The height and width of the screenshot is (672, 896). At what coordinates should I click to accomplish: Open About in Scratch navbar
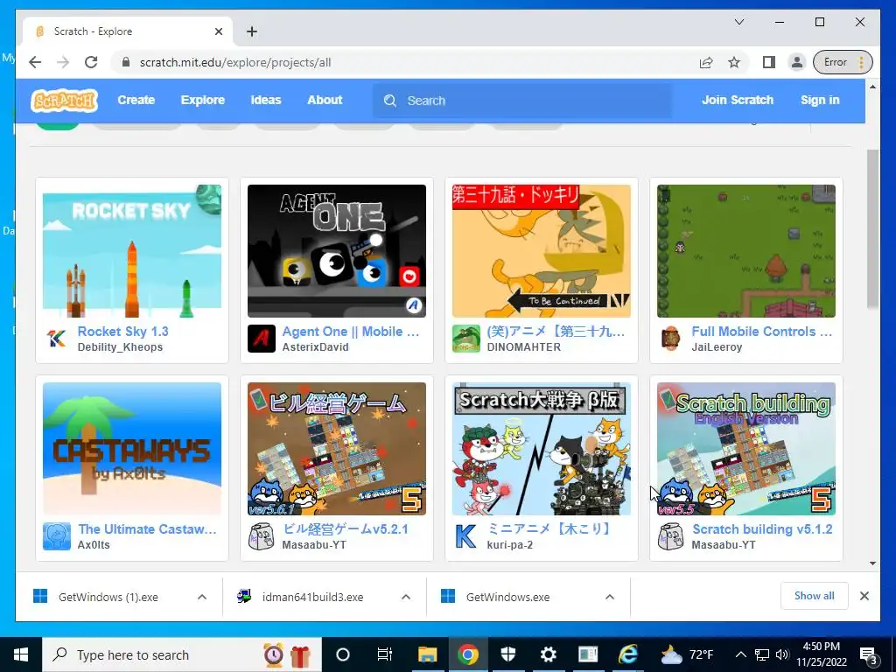[x=325, y=100]
